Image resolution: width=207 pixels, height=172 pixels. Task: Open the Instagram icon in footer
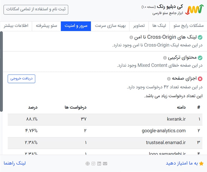click(93, 163)
